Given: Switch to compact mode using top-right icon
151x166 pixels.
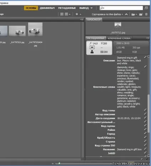Looking at the screenshot, I should pos(146,8).
